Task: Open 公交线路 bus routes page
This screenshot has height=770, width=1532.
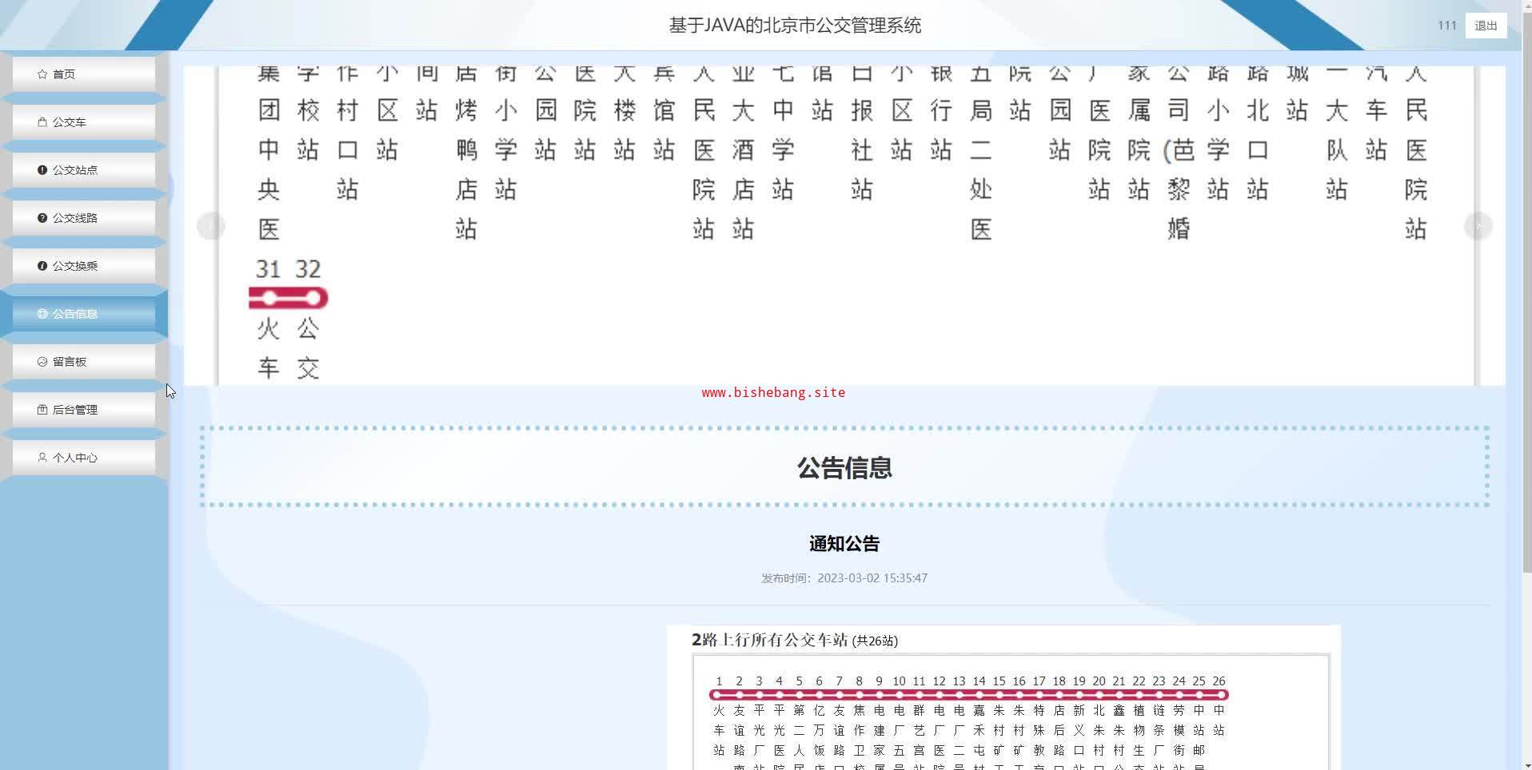Action: coord(84,218)
